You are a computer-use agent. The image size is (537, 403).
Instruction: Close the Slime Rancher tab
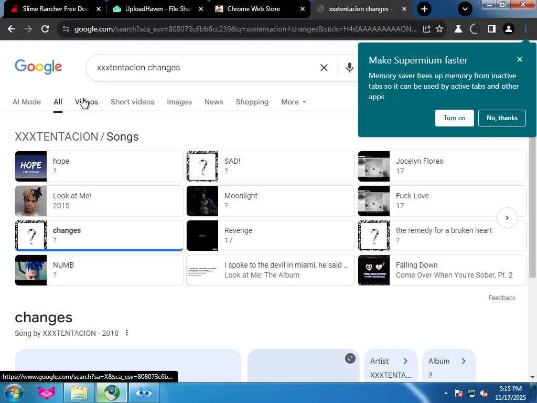pyautogui.click(x=99, y=9)
